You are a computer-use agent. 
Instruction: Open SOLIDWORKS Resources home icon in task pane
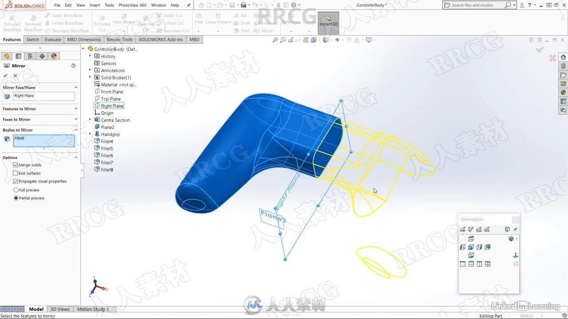tap(563, 57)
